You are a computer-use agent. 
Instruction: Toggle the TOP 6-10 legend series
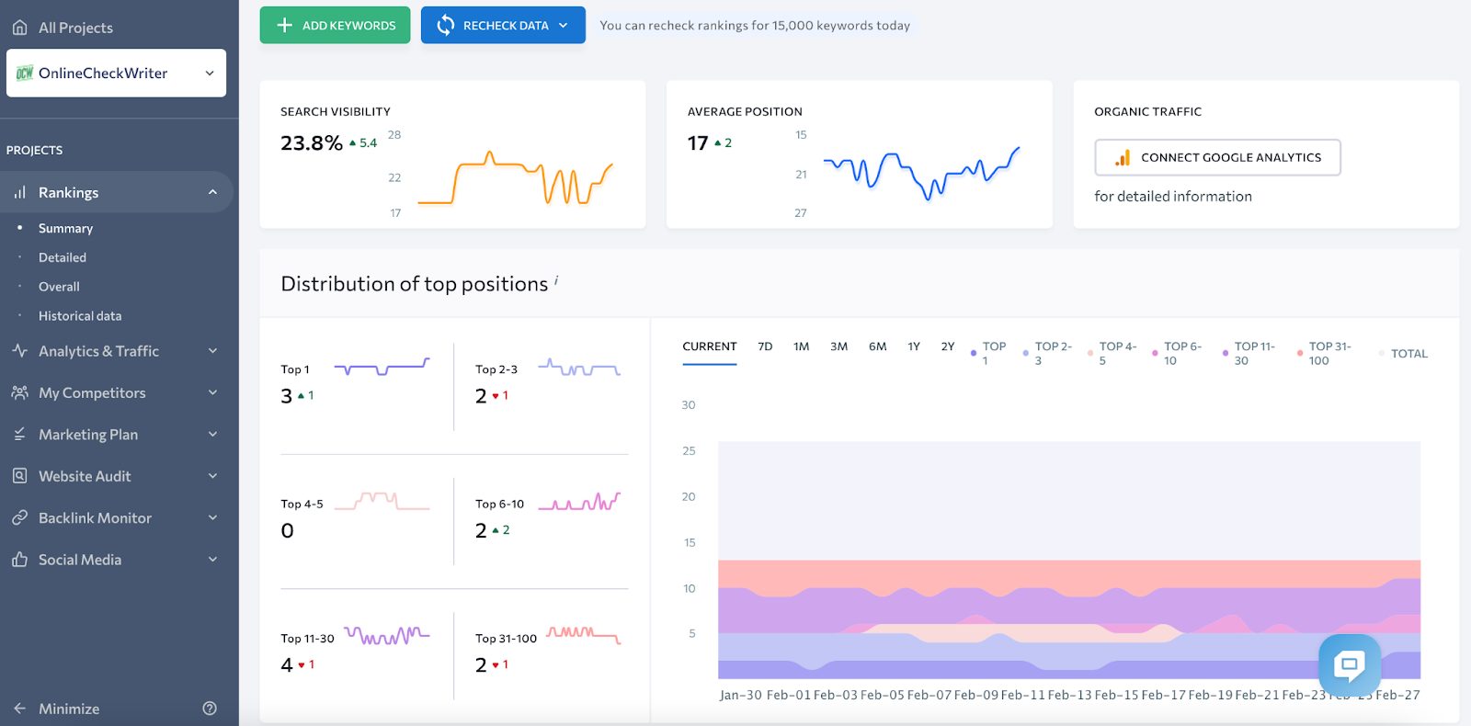point(1178,354)
